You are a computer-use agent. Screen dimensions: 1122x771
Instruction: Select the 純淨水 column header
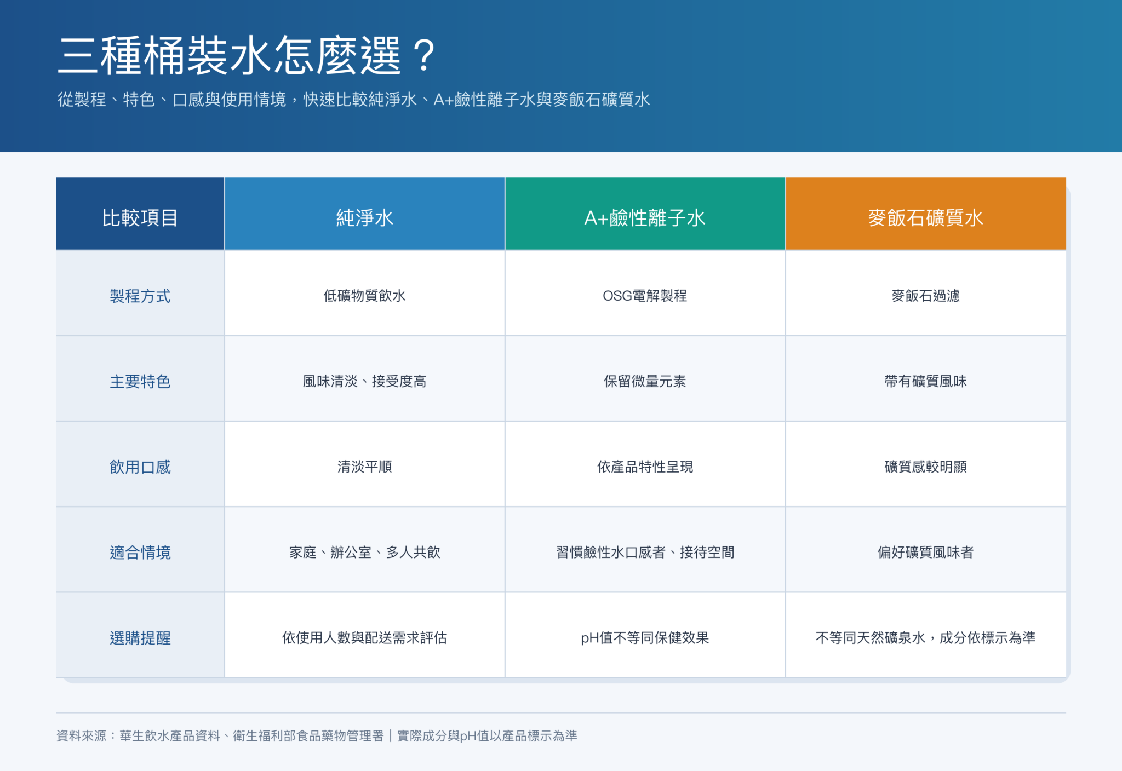tap(365, 214)
